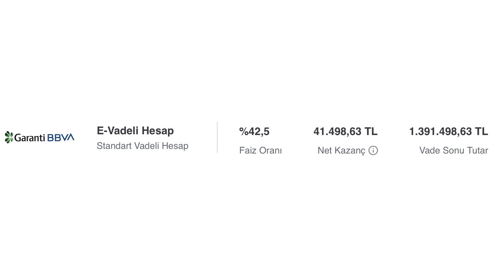Click the TL suffix of 41.498,63
Viewport: 493px width, 277px height.
tap(371, 132)
